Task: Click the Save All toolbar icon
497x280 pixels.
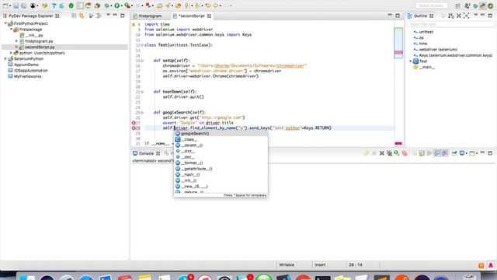Action: [23, 5]
